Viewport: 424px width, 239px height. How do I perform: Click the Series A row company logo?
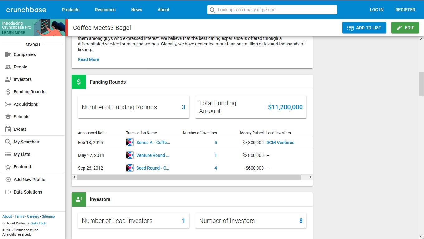(130, 143)
